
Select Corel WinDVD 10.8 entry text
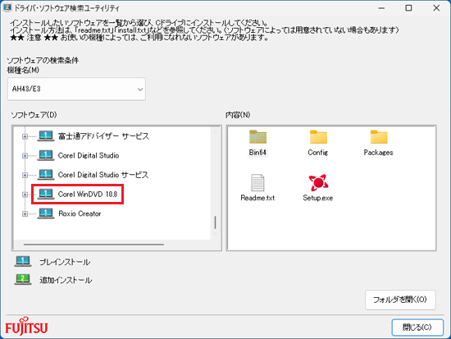tap(88, 195)
